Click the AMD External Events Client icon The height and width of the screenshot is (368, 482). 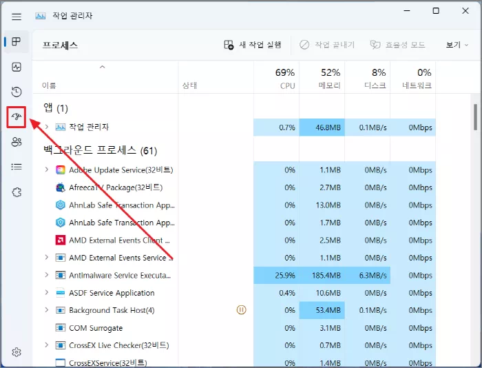[61, 240]
